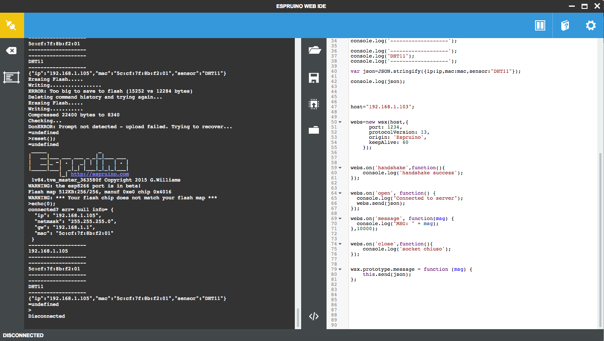
Task: Click 'wsx.prototype.message = function (msg)' line
Action: tap(411, 269)
